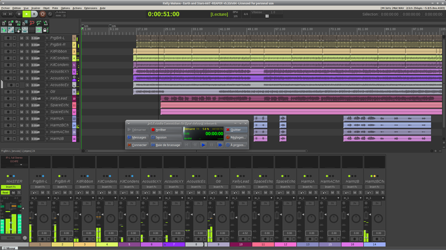446x250 pixels.
Task: Click Quitter in JACK window
Action: click(236, 130)
